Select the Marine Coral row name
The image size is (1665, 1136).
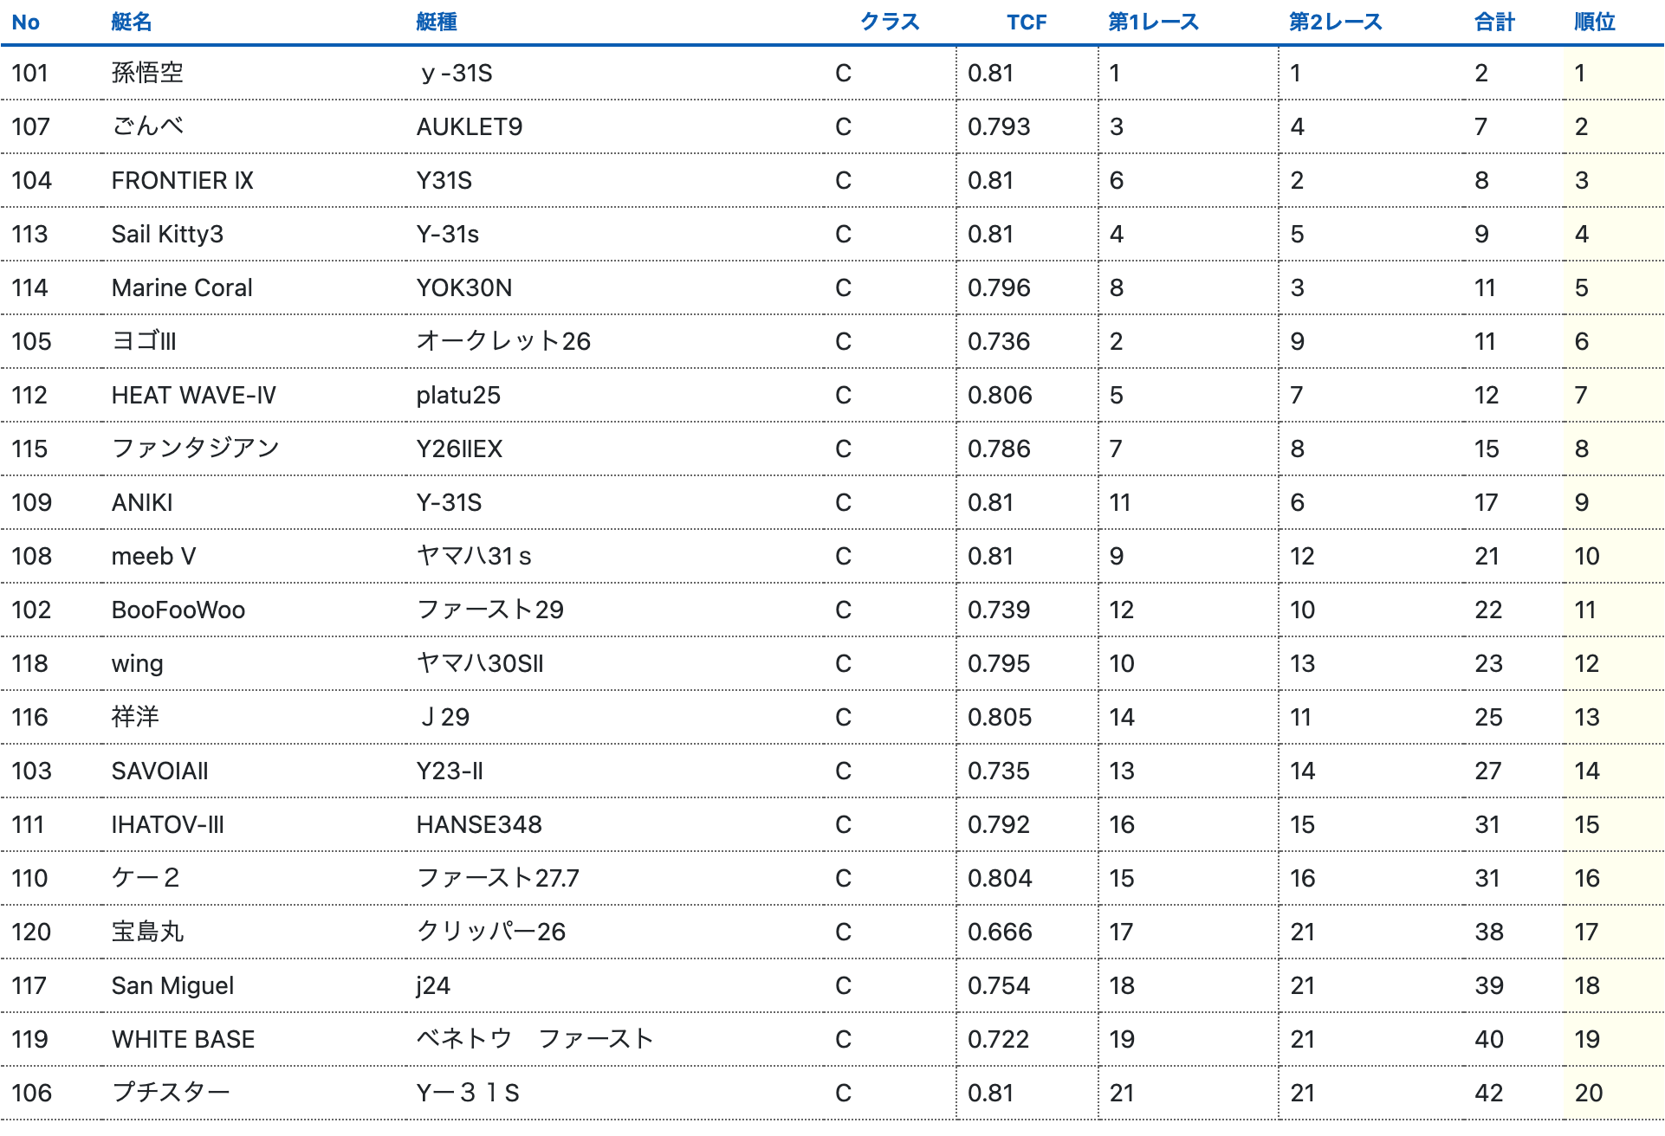[x=182, y=287]
